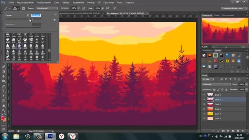
Task: Open the tool preset picker arrow beside brush icon
Action: click(x=9, y=8)
